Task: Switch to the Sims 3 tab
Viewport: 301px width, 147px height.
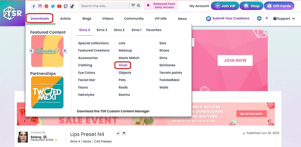Action: click(102, 30)
